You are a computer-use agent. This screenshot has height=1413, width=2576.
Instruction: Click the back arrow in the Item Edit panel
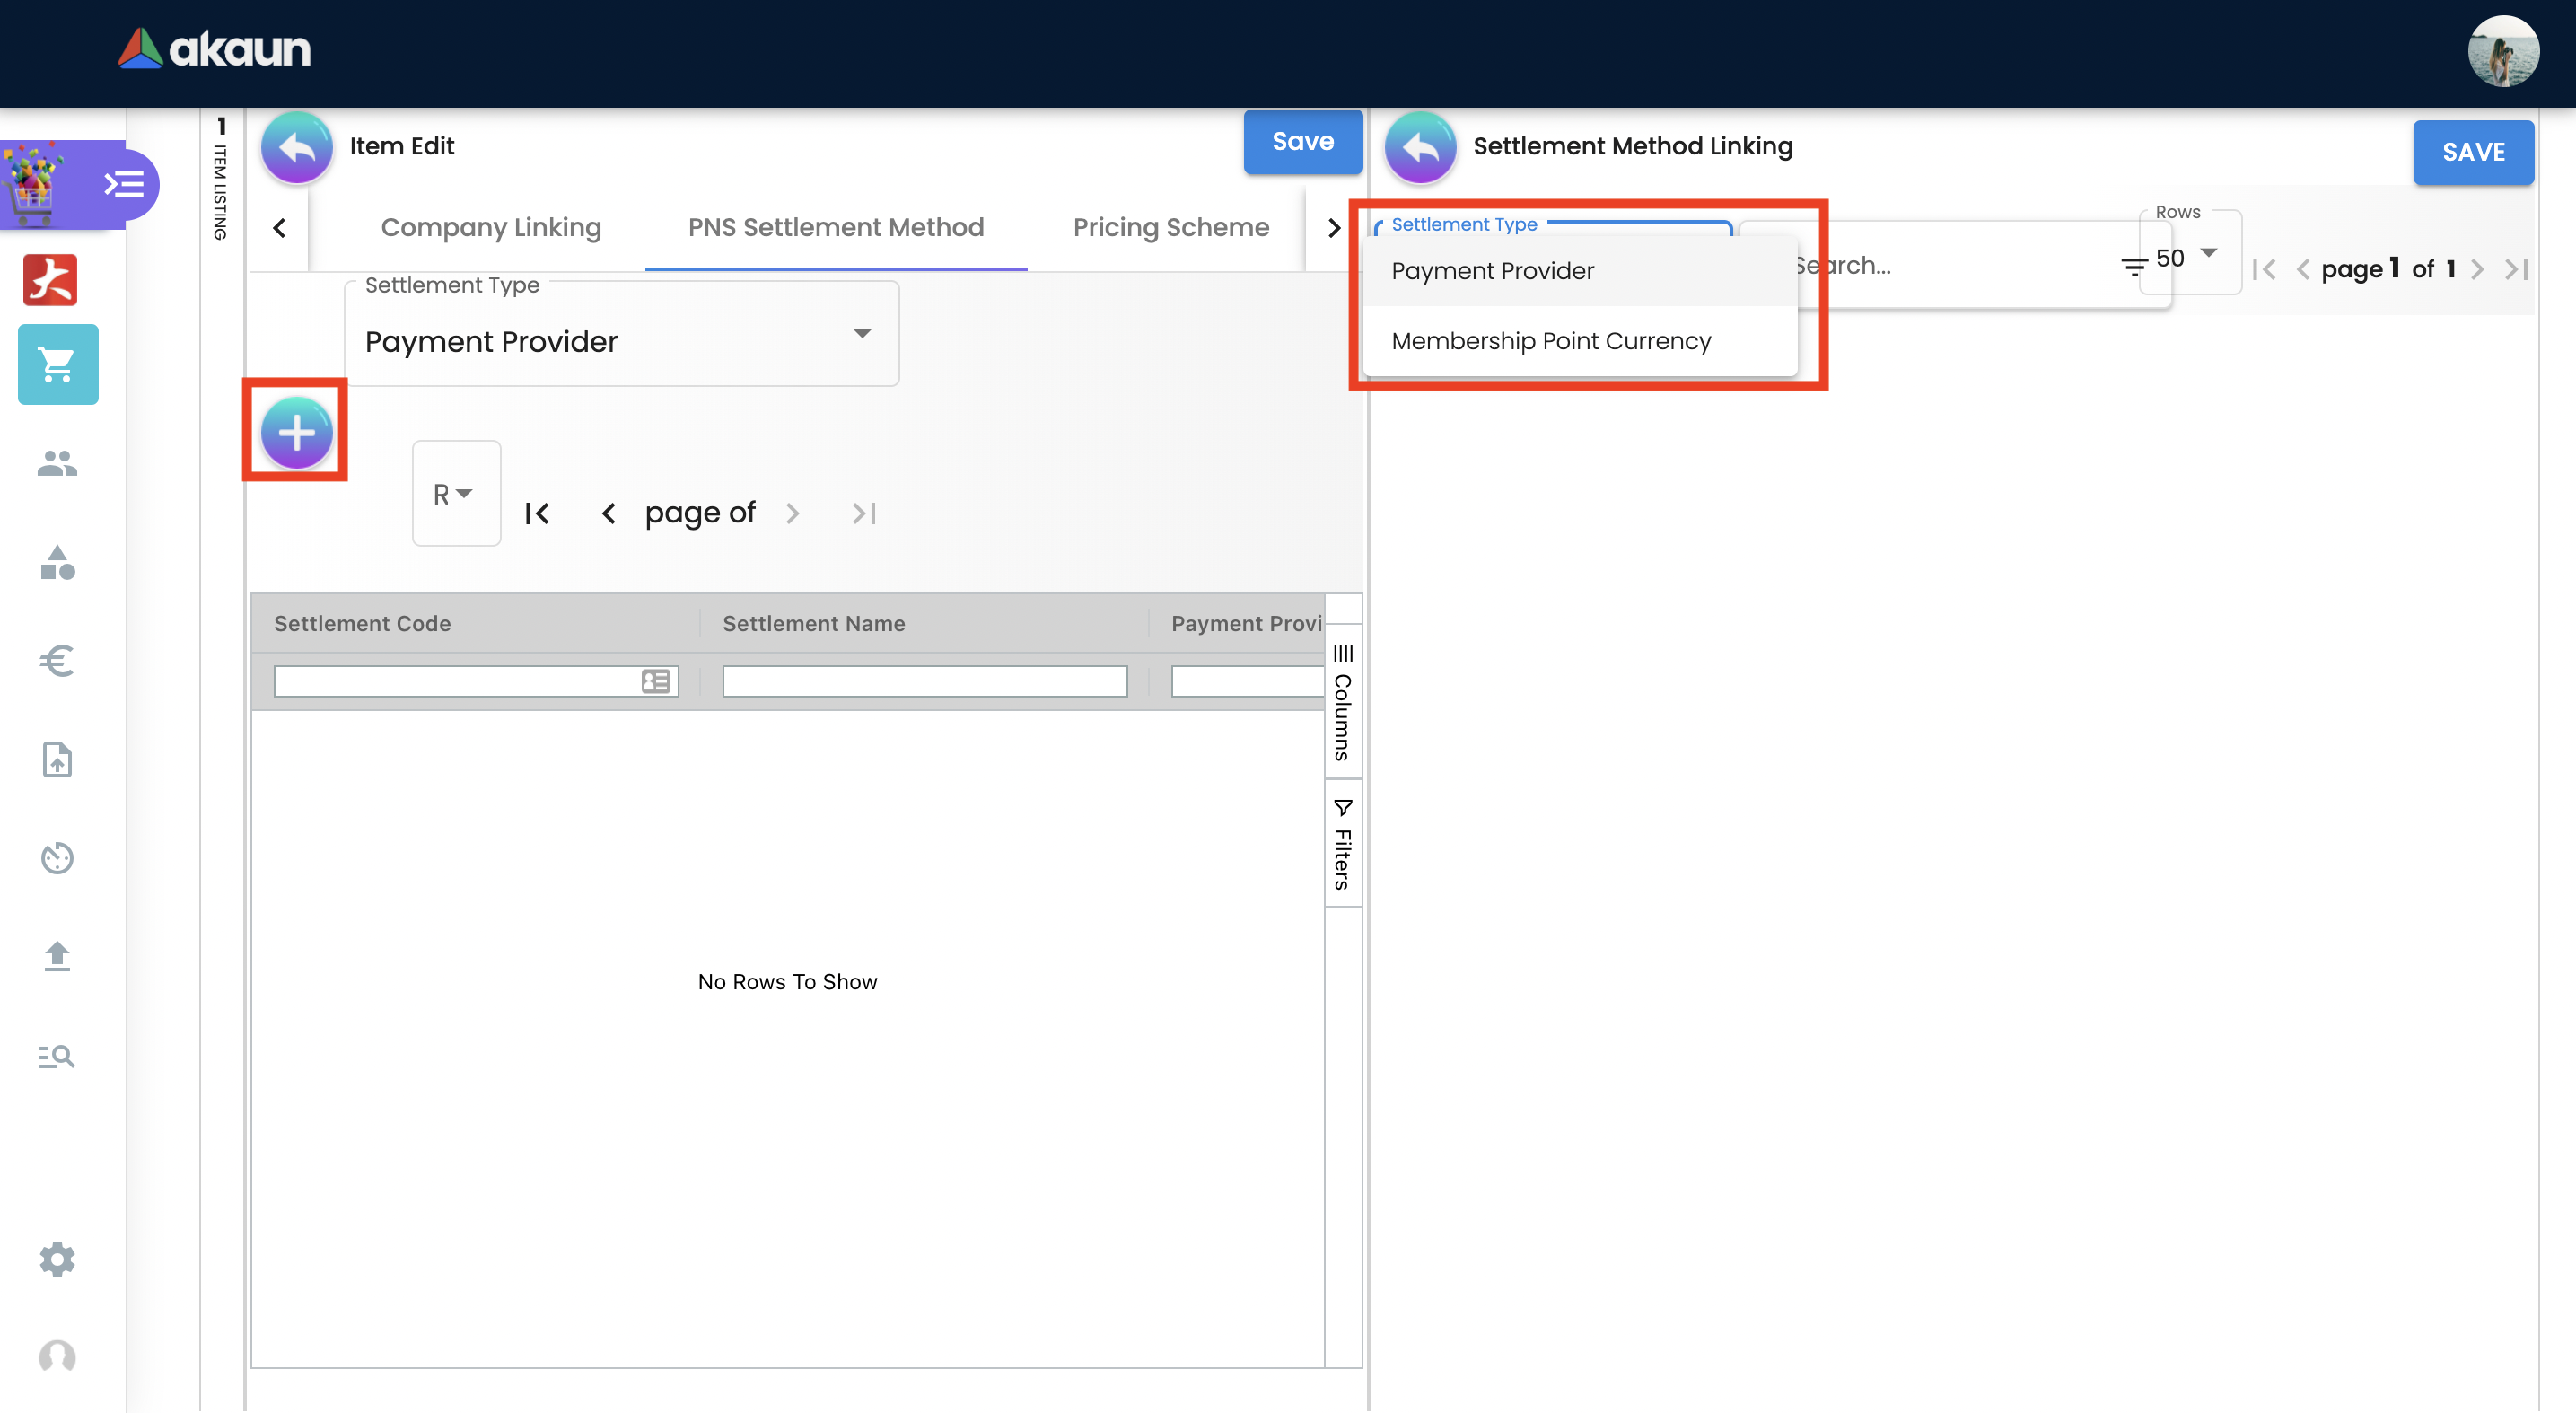296,147
